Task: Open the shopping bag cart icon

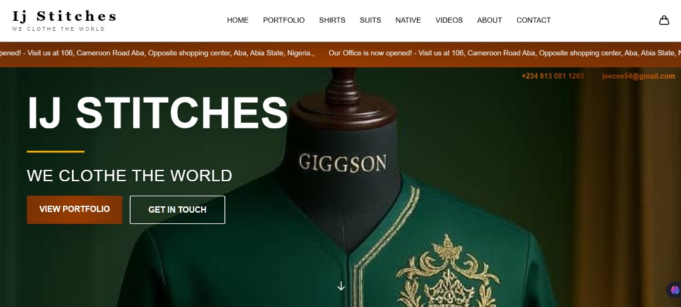Action: 663,20
